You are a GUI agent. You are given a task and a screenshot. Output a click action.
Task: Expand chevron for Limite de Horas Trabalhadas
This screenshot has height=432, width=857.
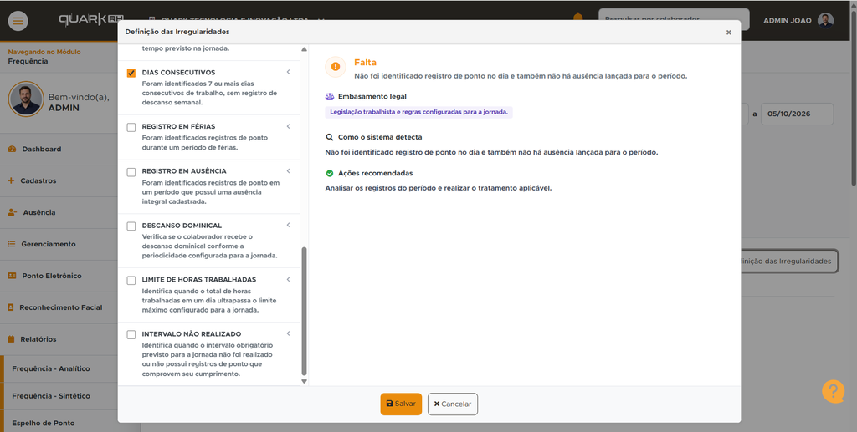pyautogui.click(x=288, y=279)
